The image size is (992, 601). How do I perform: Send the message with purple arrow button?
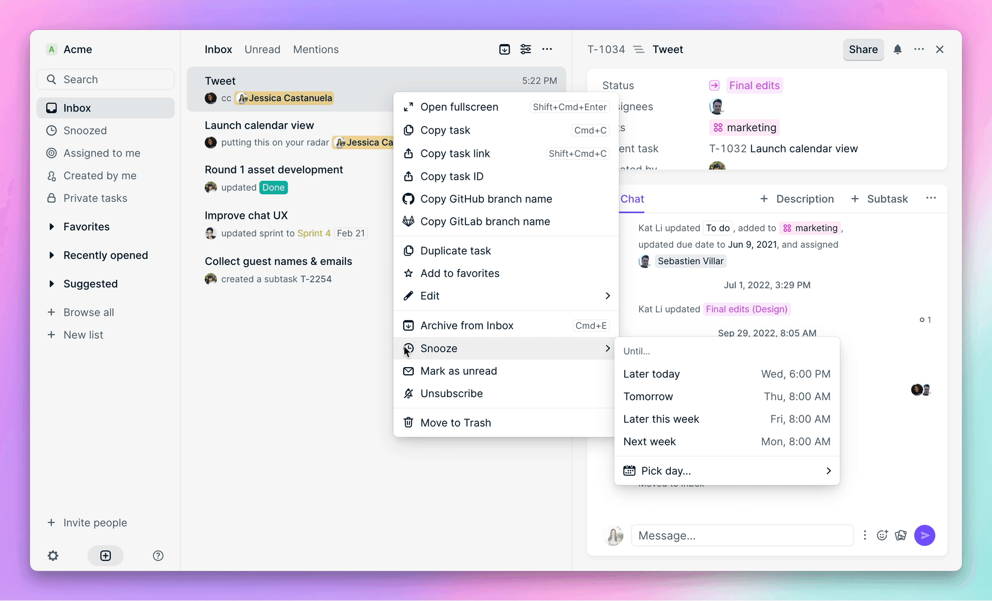(925, 535)
